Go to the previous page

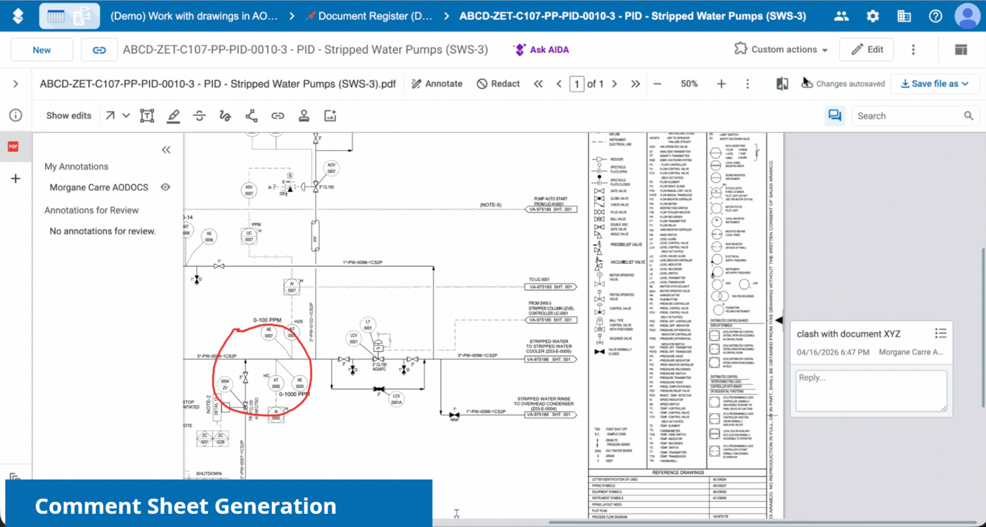point(559,84)
